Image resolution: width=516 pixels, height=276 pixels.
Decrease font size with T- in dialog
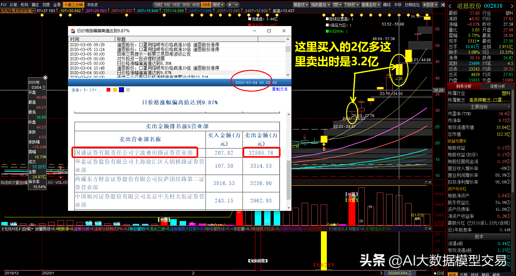click(86, 90)
